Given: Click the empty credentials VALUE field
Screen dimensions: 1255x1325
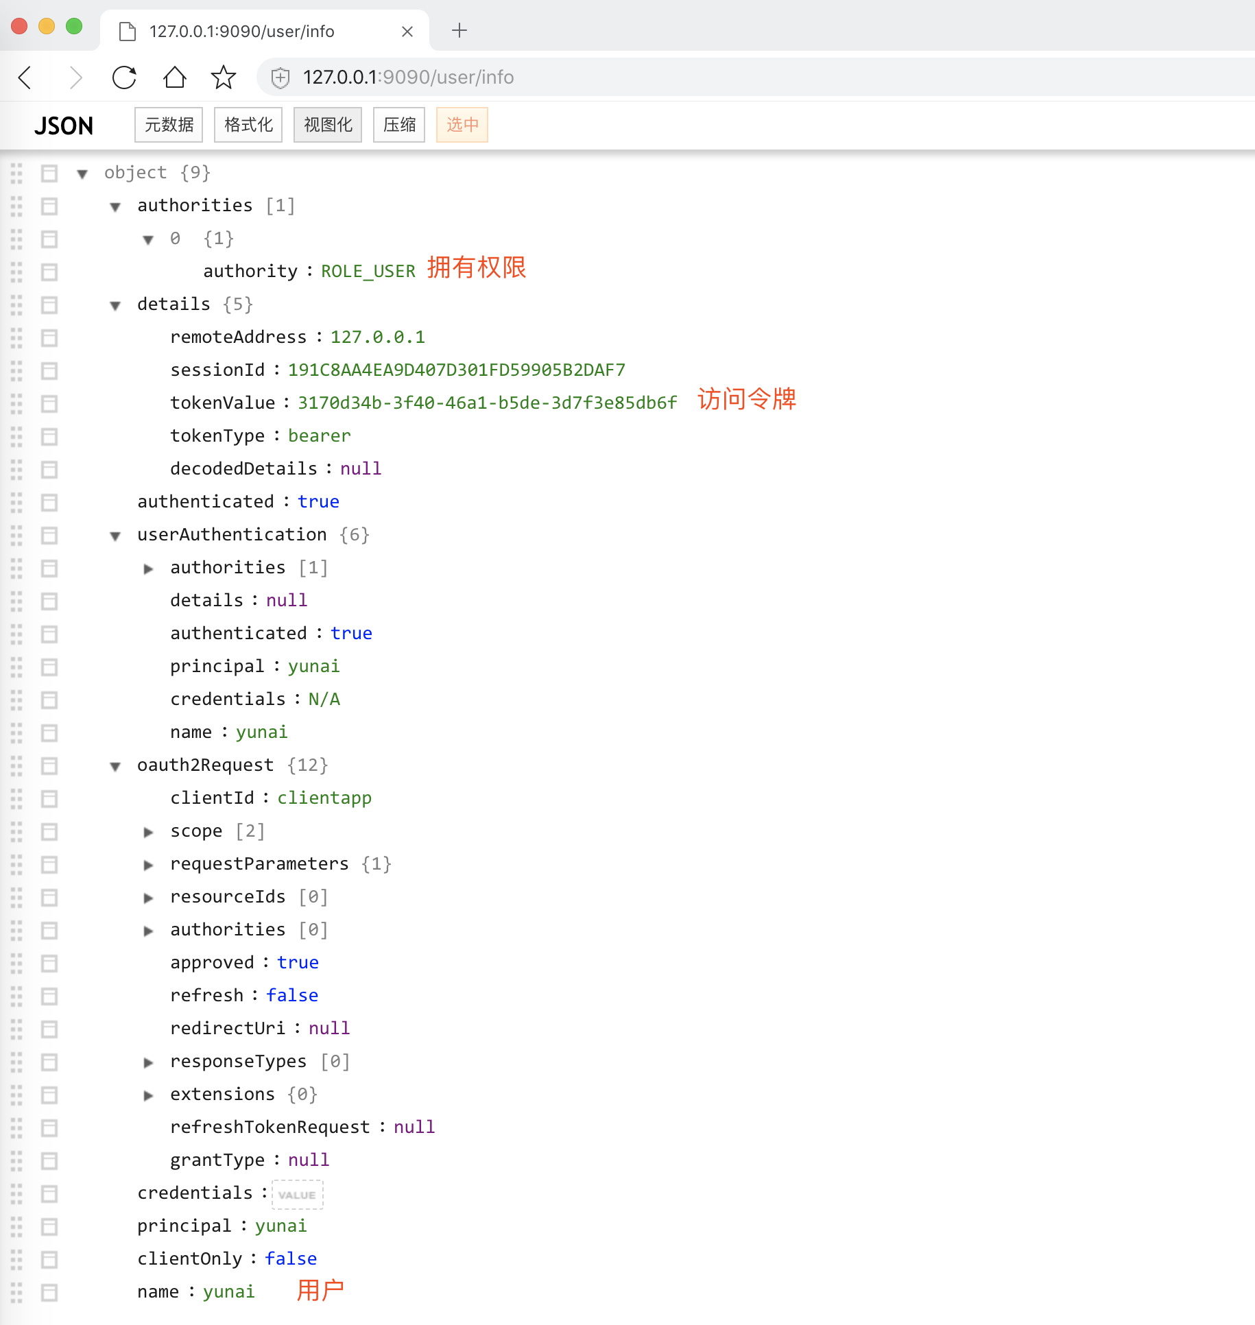Looking at the screenshot, I should pos(298,1195).
